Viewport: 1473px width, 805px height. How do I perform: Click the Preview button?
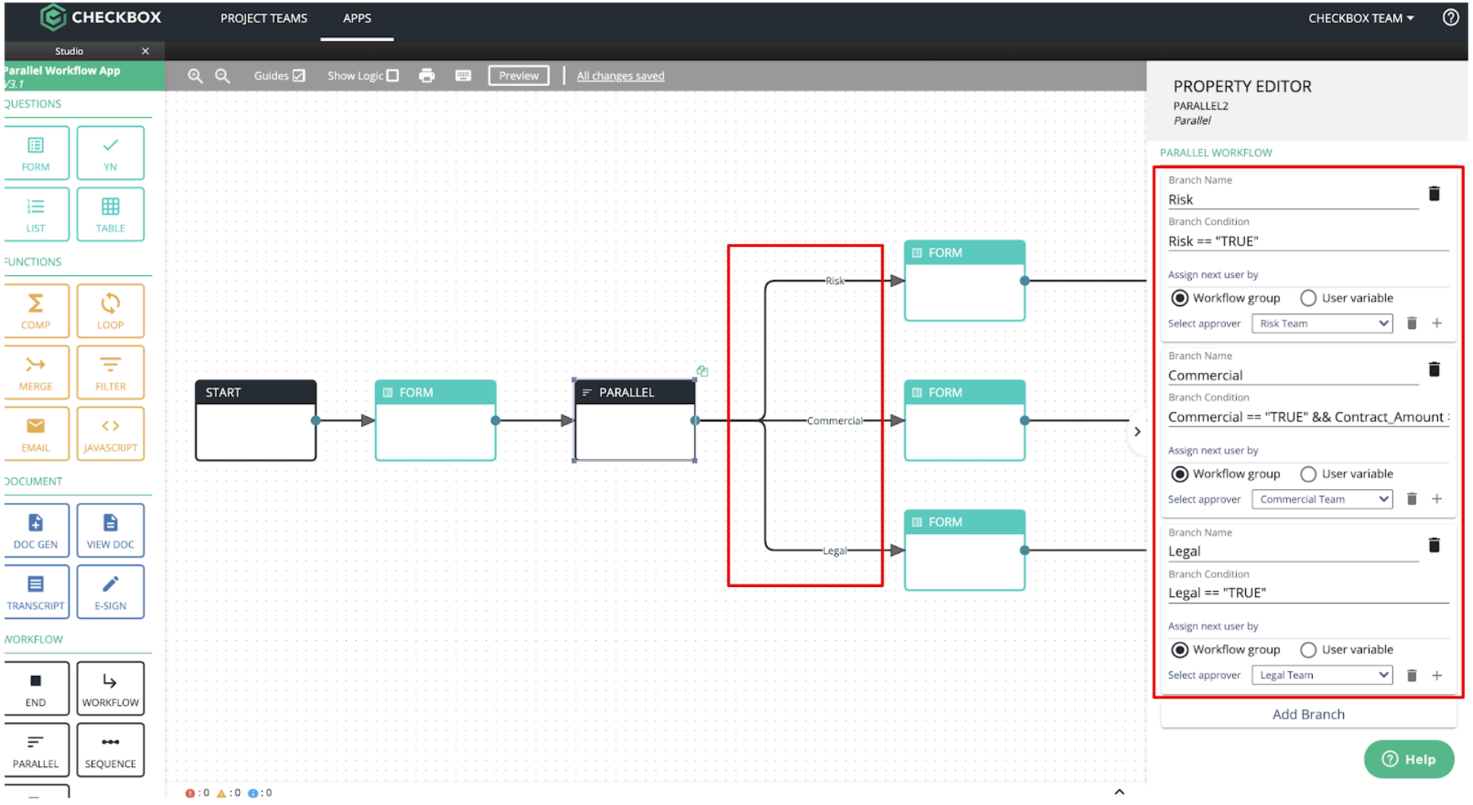point(519,76)
